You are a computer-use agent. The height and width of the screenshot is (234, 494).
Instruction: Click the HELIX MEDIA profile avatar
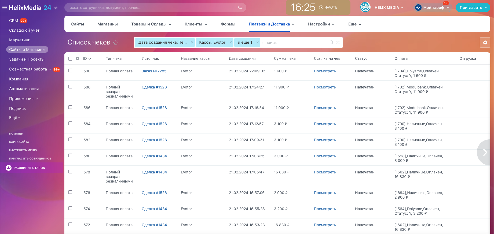pyautogui.click(x=365, y=8)
